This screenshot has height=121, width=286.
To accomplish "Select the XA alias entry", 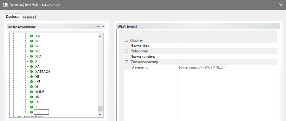I will click(37, 66).
